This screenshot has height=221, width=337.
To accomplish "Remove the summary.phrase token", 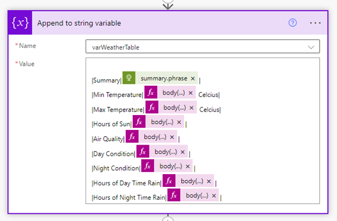I will [193, 79].
